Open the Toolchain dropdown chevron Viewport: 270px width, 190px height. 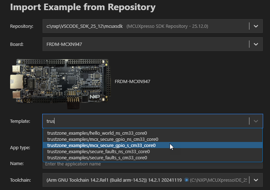pyautogui.click(x=256, y=180)
